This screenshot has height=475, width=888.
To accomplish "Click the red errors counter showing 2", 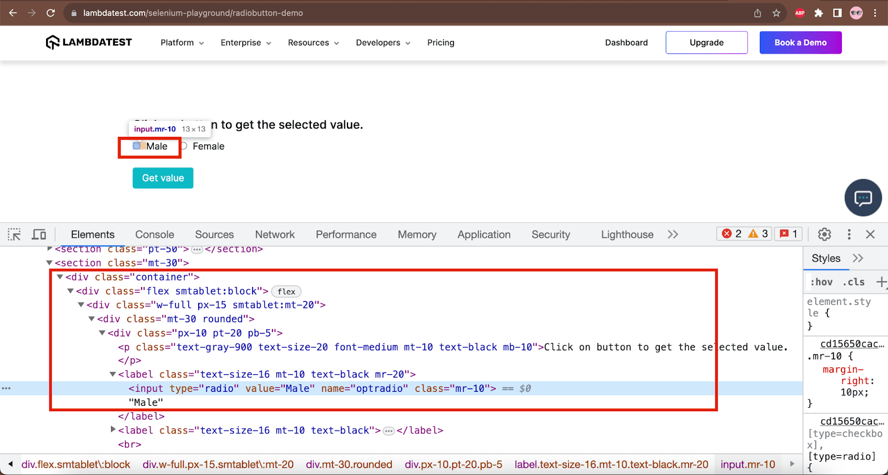I will click(x=732, y=234).
